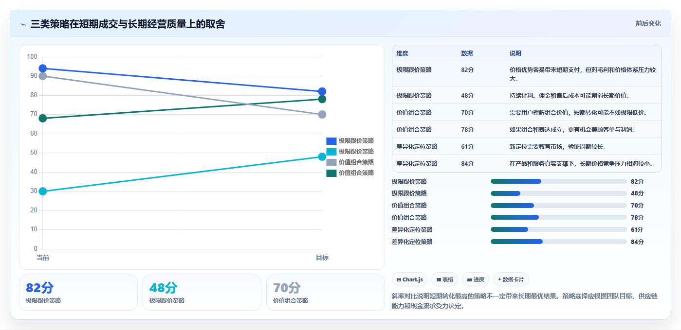Image resolution: width=681 pixels, height=330 pixels.
Task: Click the heading 三类策略在短期成交与长期经营质量上的取舍
Action: pyautogui.click(x=128, y=24)
